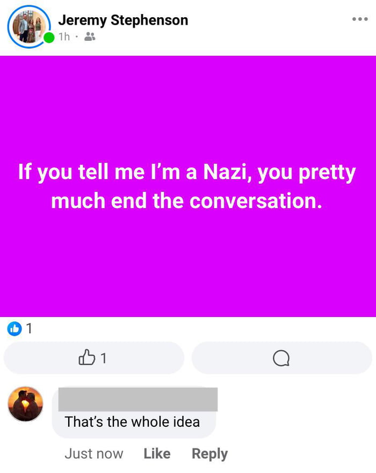Click the "Just now" comment timestamp
The image size is (376, 473).
93,454
